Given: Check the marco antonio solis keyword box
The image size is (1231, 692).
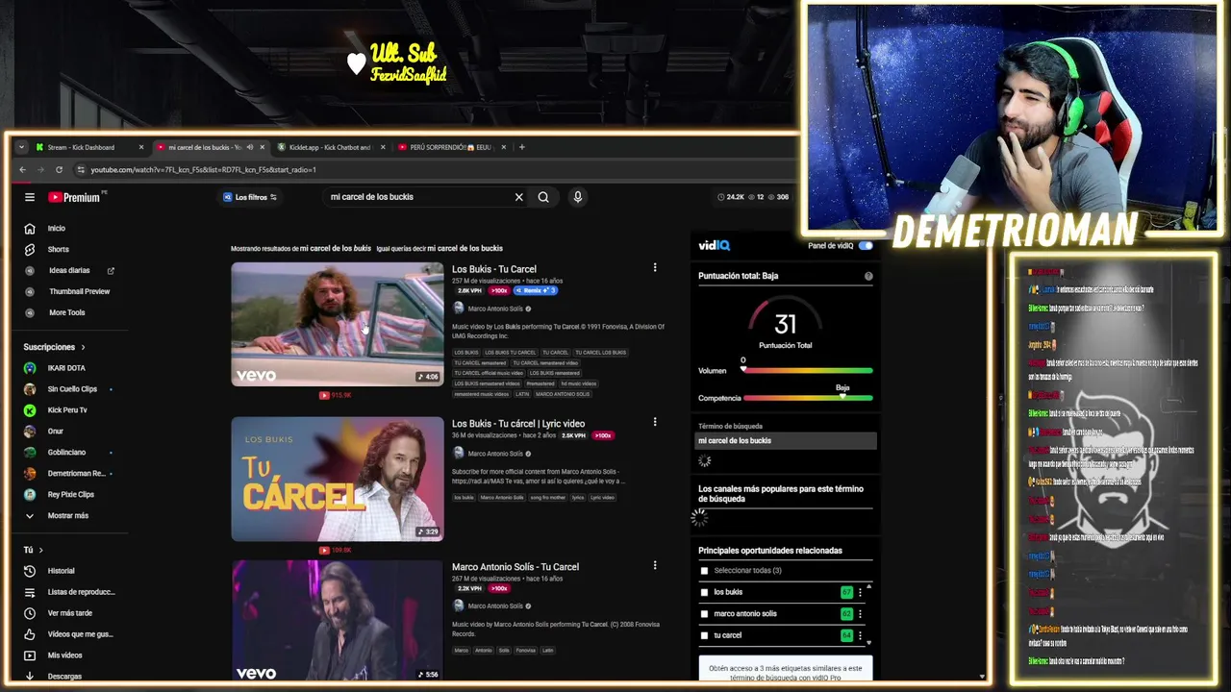Looking at the screenshot, I should point(704,614).
